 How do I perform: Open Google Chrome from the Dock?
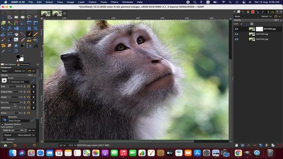coord(238,153)
